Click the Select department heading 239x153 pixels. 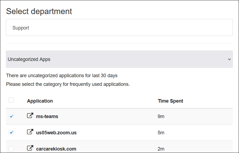point(39,11)
